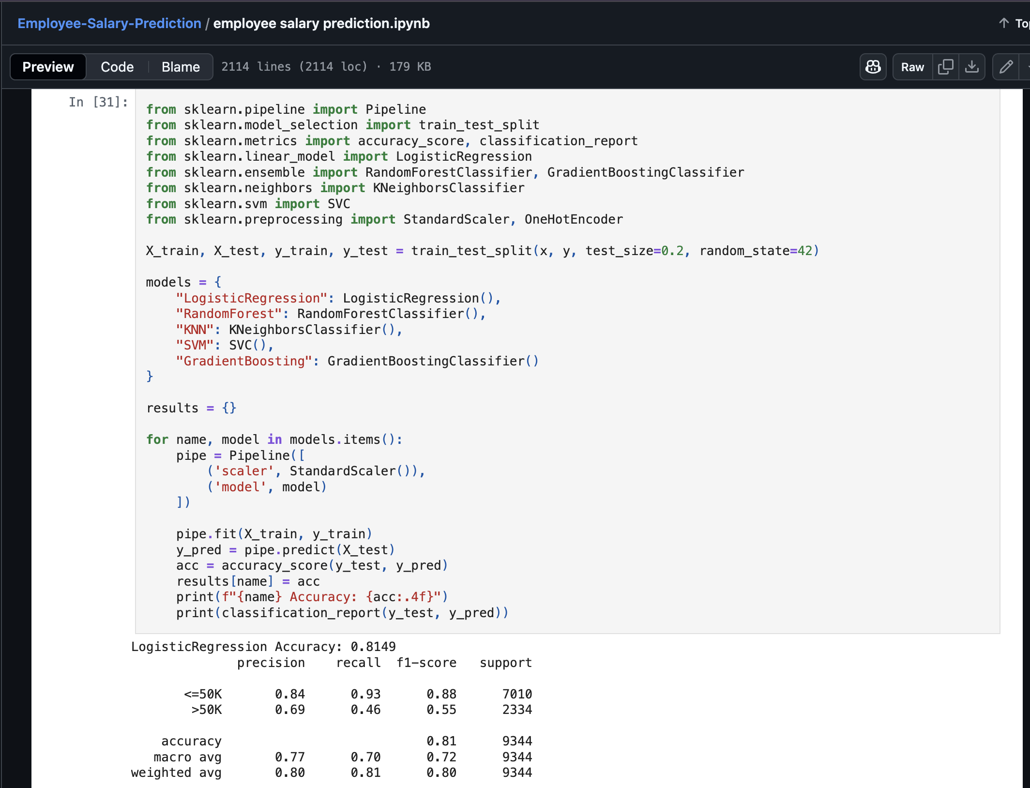Open the Blame view tab
Screen dimensions: 1030x788
[x=181, y=67]
